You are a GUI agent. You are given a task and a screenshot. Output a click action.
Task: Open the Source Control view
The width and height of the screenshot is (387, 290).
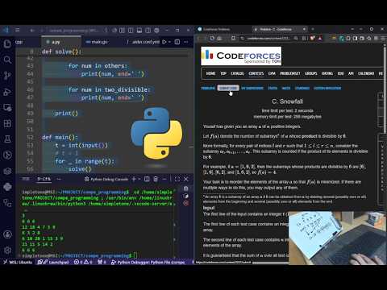pyautogui.click(x=7, y=76)
